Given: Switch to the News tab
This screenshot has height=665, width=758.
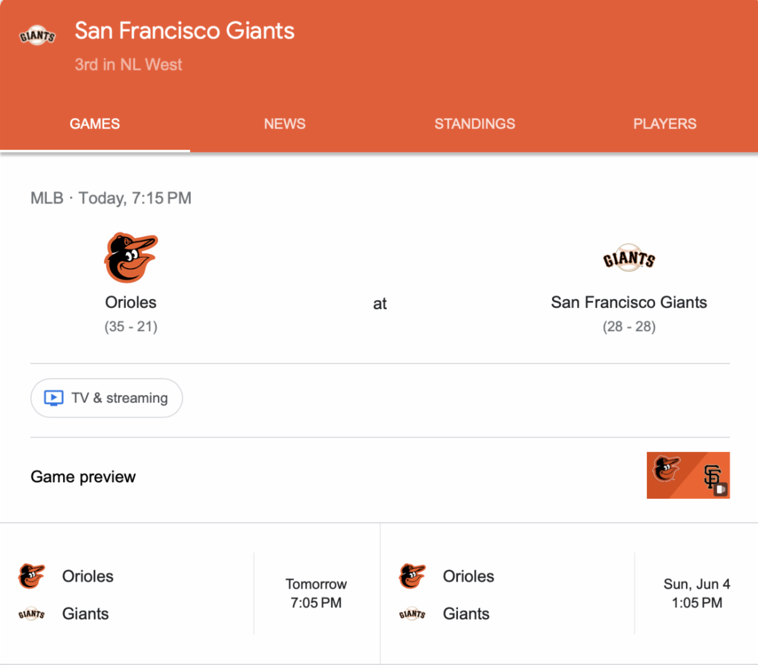Looking at the screenshot, I should (x=284, y=124).
